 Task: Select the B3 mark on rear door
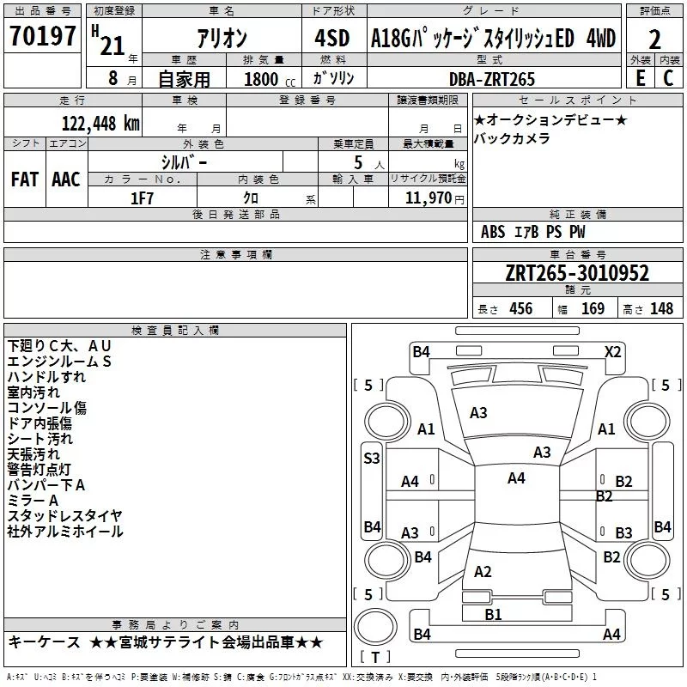click(x=623, y=532)
